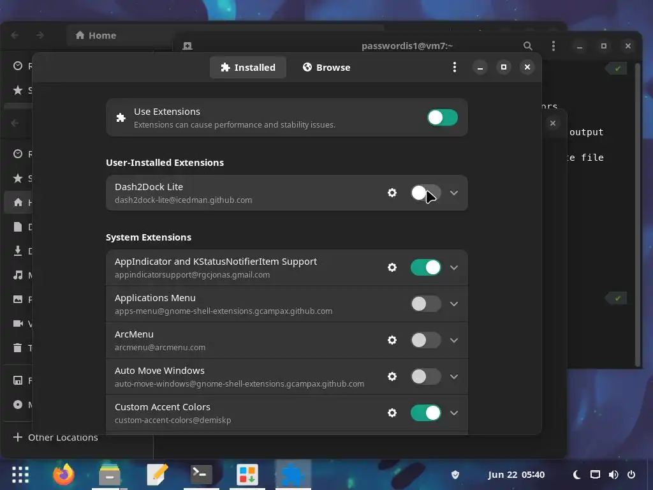Open the show applications grid
Viewport: 653px width, 490px height.
20,475
